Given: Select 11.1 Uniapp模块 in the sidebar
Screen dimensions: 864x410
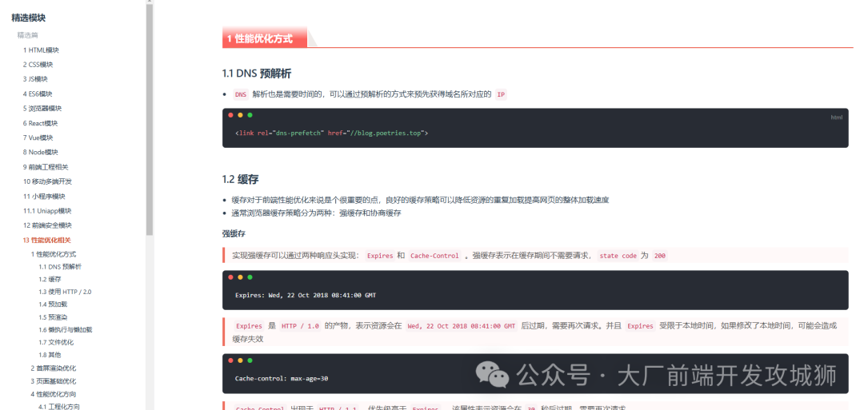Looking at the screenshot, I should coord(47,211).
